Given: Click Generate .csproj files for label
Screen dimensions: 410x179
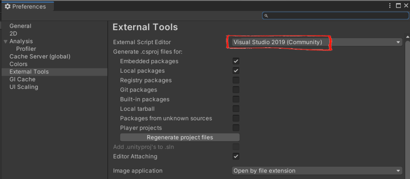Looking at the screenshot, I should pos(148,52).
